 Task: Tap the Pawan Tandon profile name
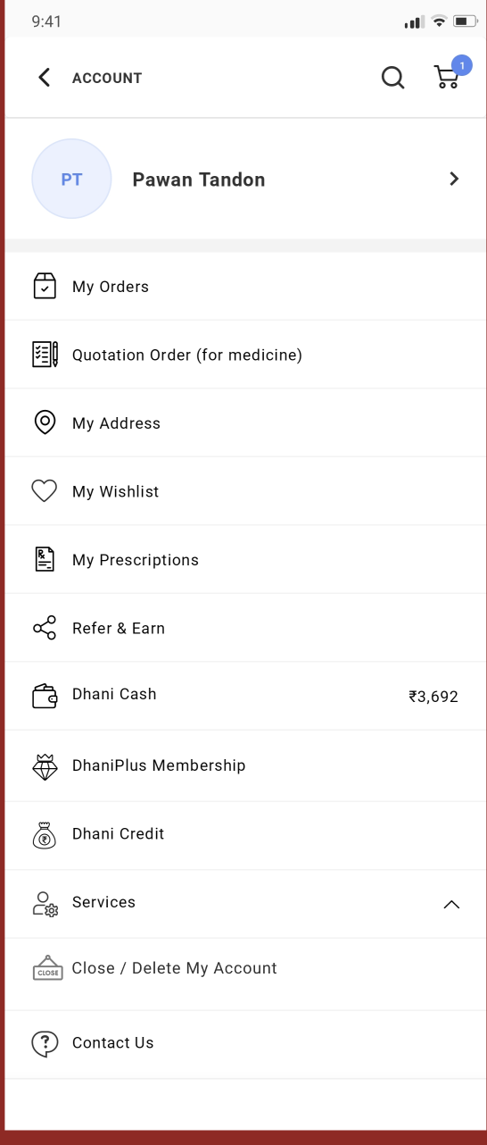199,180
